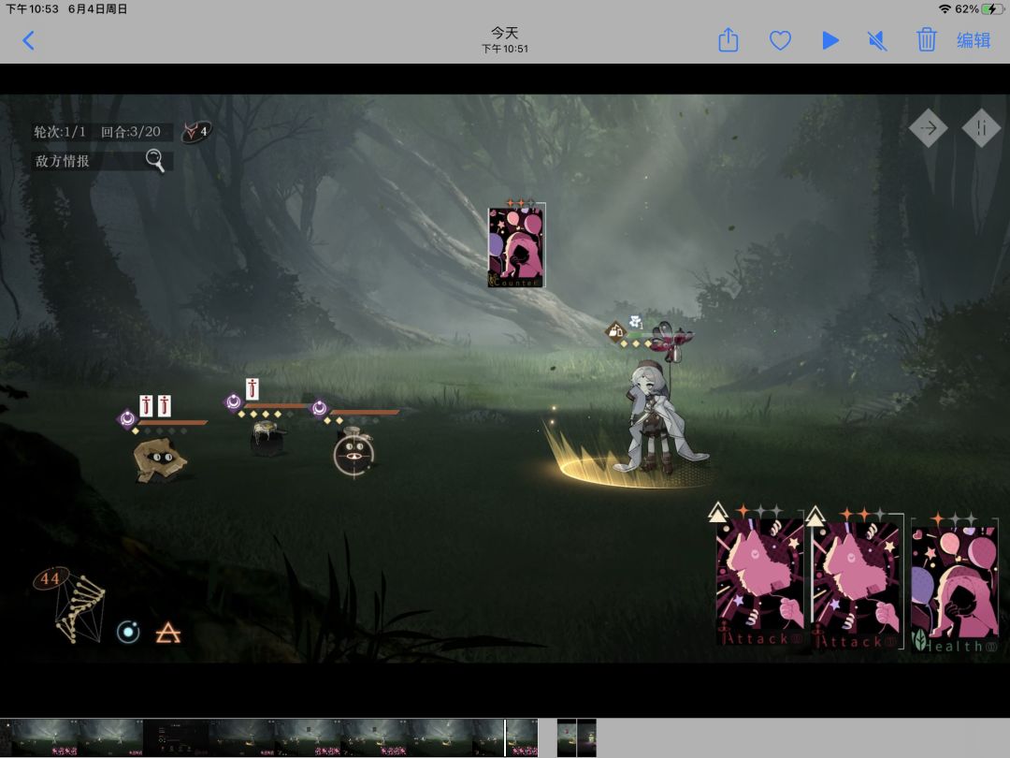Click the 轮次:1/1 round text
1010x758 pixels.
point(60,132)
